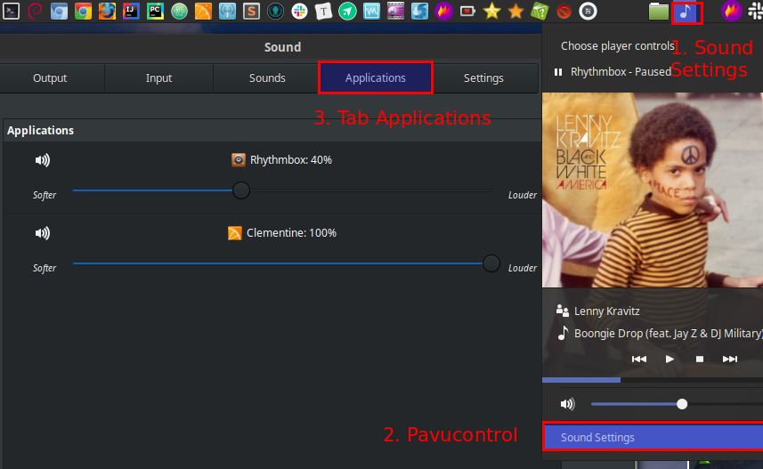
Task: Open the Sounds tab
Action: pyautogui.click(x=267, y=77)
